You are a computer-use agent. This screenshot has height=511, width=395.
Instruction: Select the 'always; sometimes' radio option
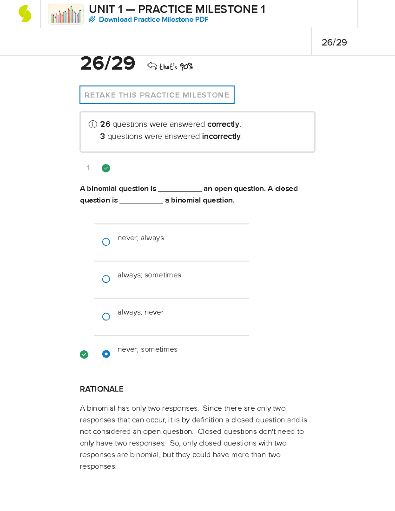pos(106,279)
